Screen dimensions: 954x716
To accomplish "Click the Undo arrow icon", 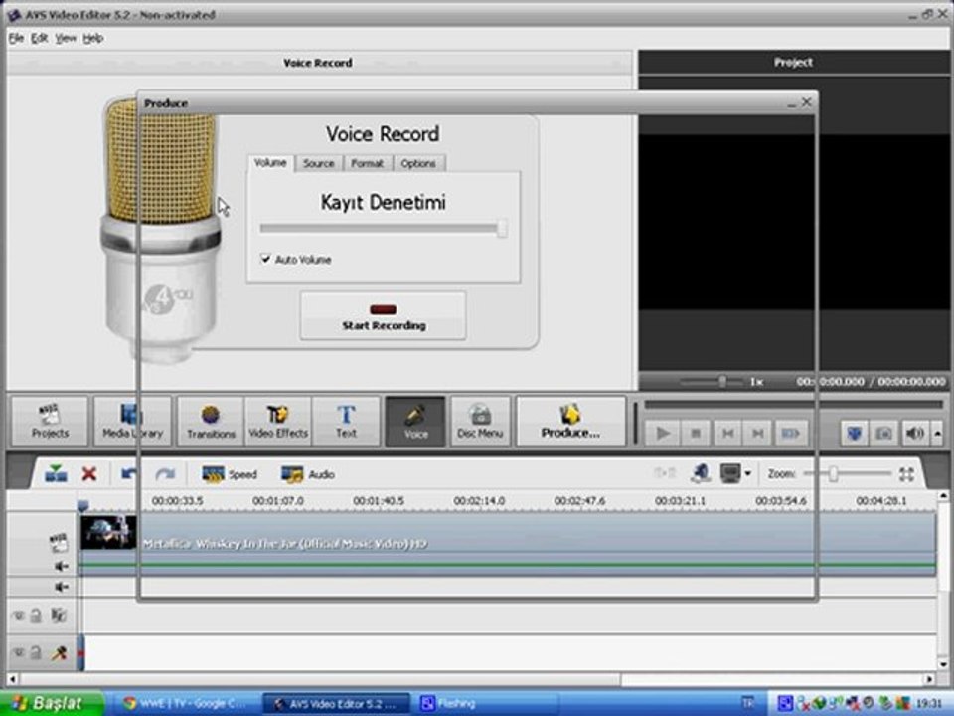I will click(129, 473).
